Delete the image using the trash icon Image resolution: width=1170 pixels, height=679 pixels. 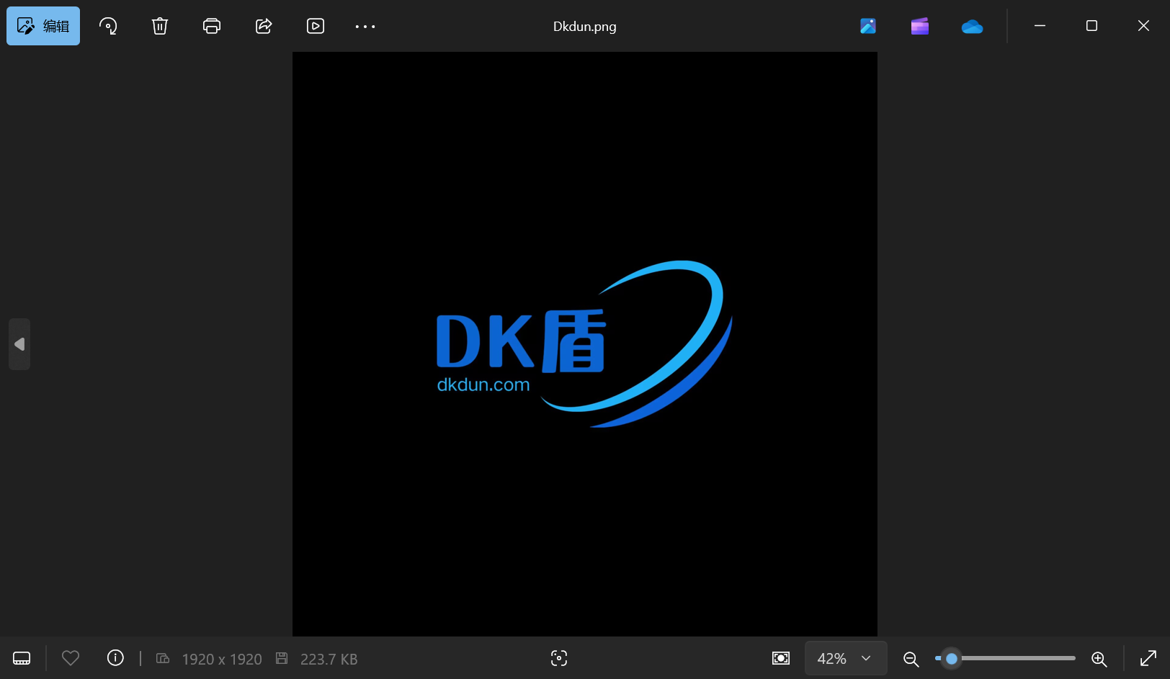click(x=160, y=26)
